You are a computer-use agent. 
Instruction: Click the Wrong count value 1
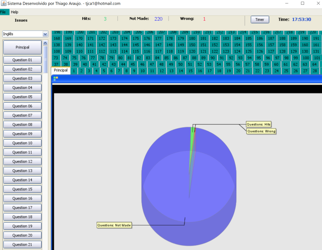point(204,19)
